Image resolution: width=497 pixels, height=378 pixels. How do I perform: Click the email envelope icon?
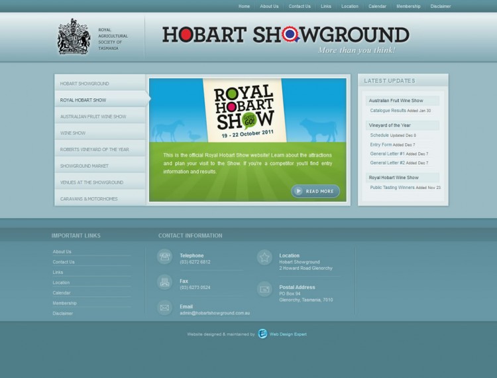click(164, 308)
